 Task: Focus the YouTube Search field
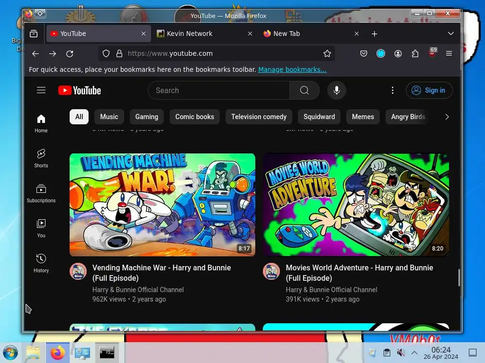219,90
